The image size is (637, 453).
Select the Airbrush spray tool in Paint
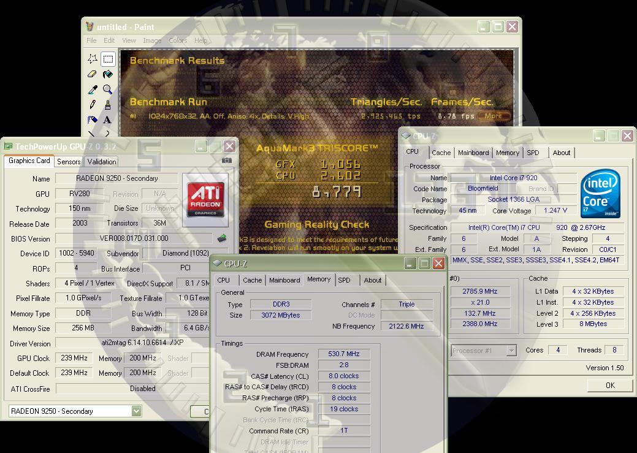[93, 120]
